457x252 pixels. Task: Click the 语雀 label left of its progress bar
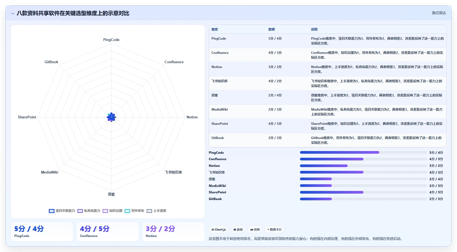click(212, 179)
